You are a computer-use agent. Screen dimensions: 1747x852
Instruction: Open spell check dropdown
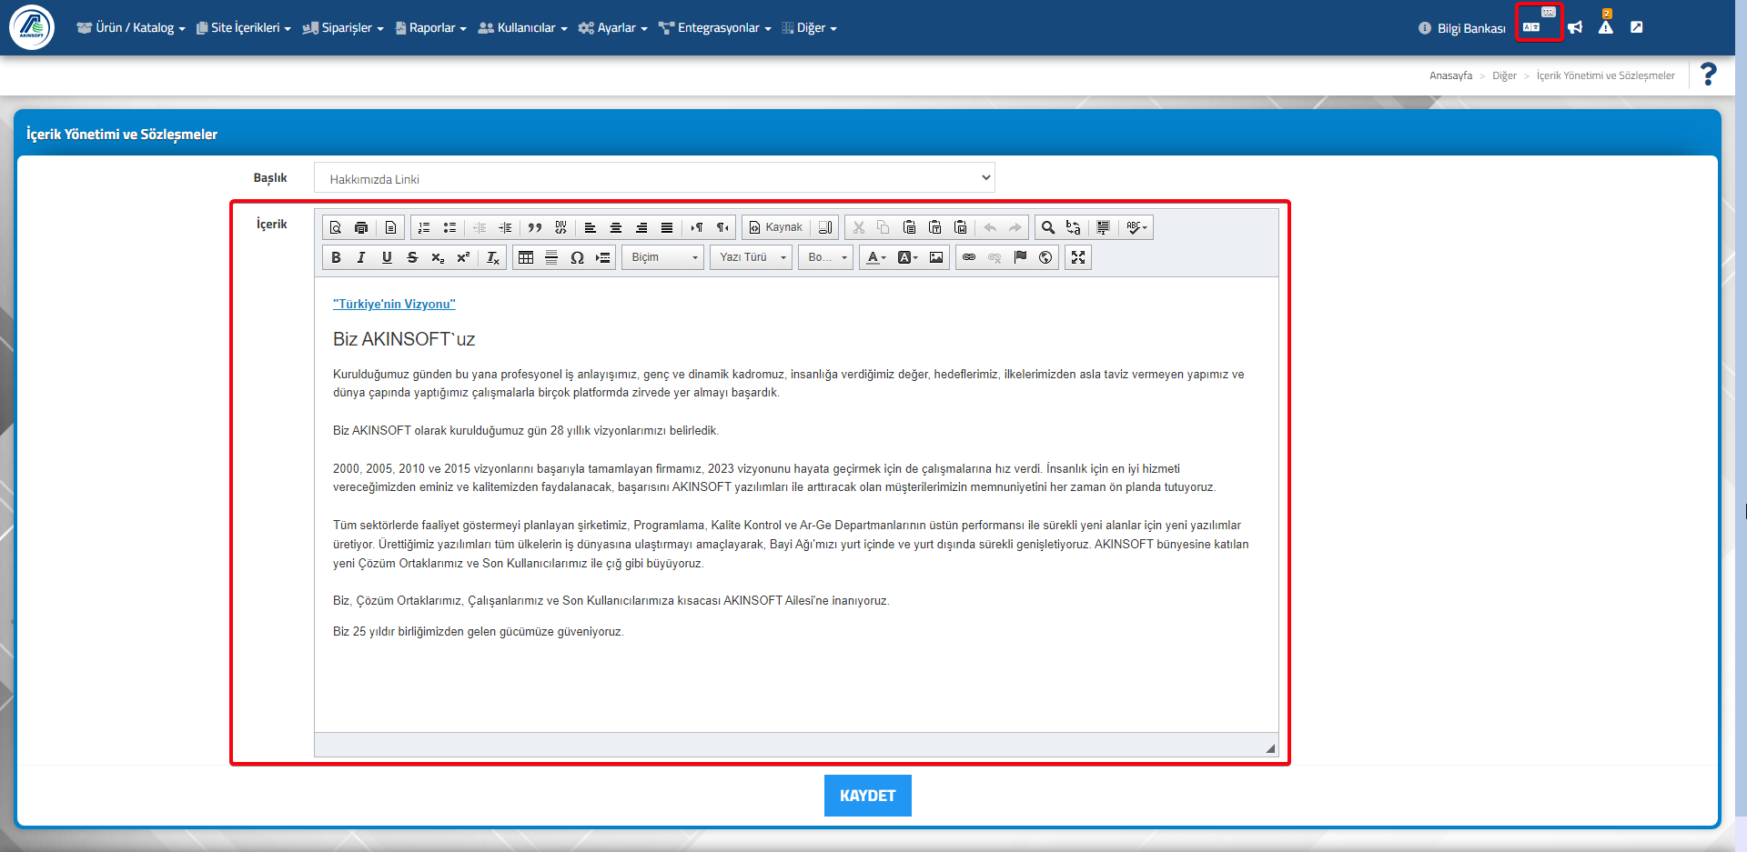pos(1136,227)
